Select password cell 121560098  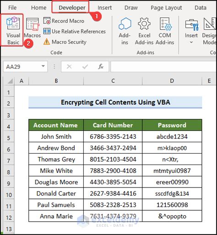pyautogui.click(x=172, y=205)
